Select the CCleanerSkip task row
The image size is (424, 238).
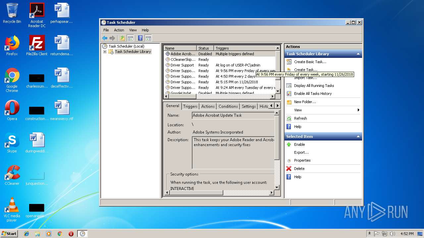coord(220,59)
